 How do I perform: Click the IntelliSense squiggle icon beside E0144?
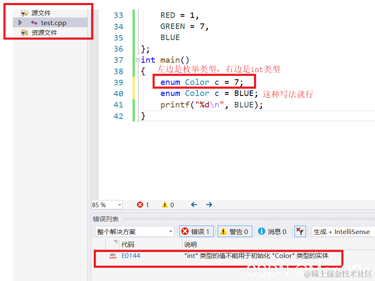[x=112, y=255]
